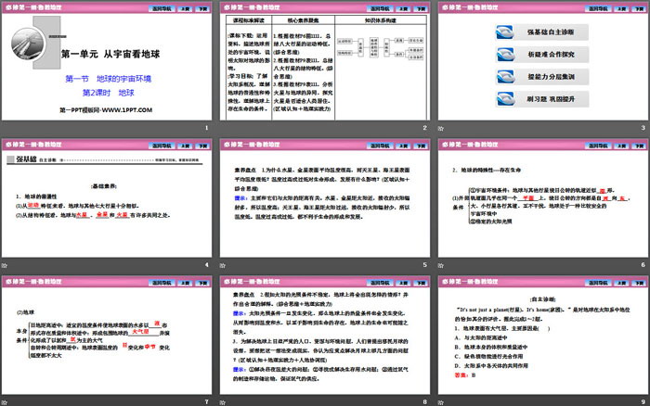Select slide 9 thumbnail with 自主诊断 quiz
650x406 pixels.
tap(543, 335)
